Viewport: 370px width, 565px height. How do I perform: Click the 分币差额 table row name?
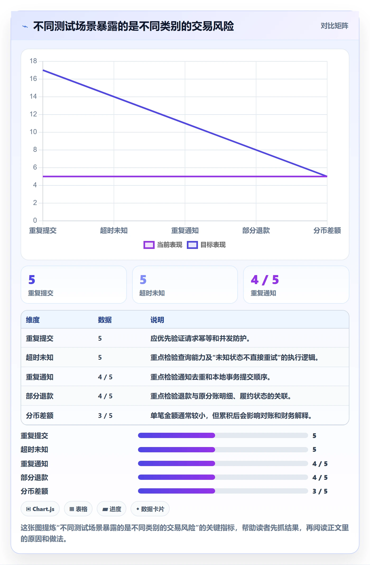pyautogui.click(x=40, y=416)
